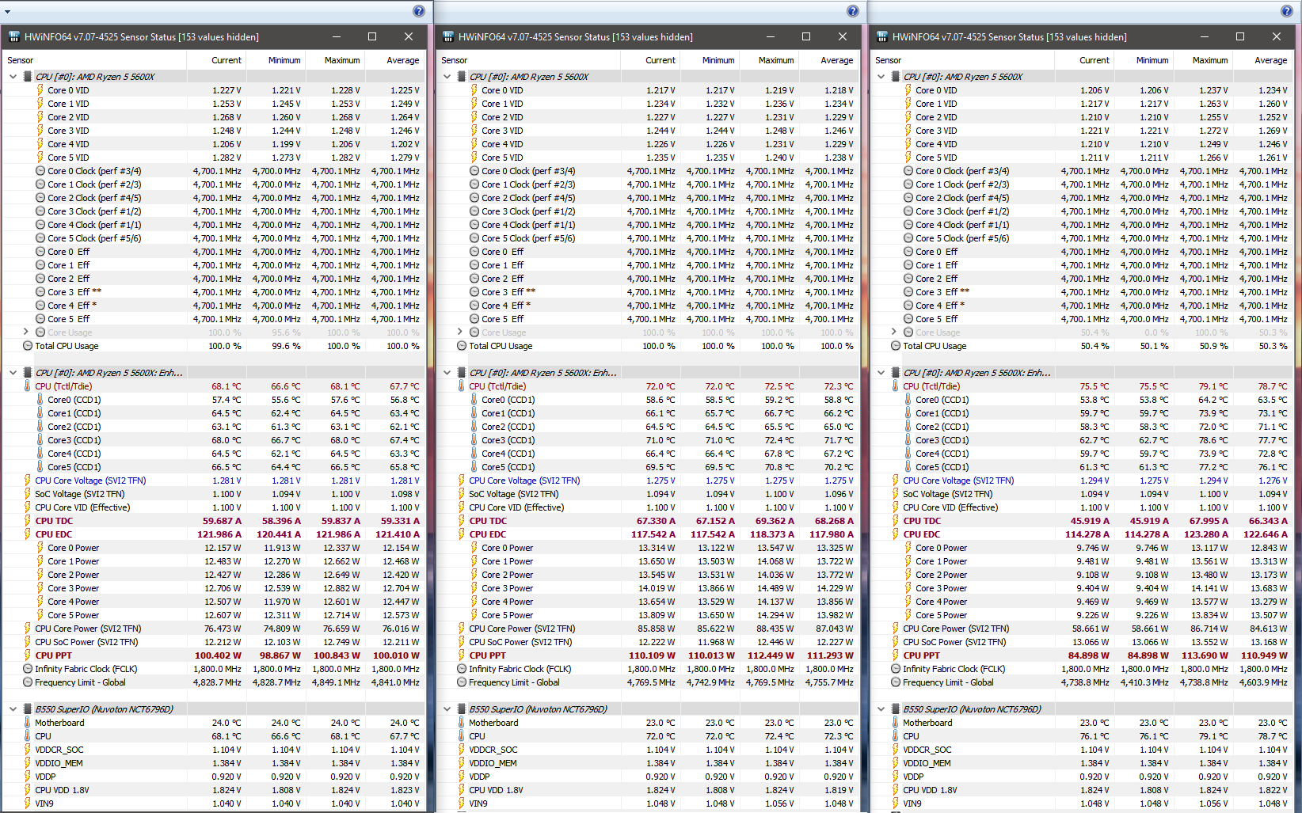Click the lightning icon beside Core 5 VID in right window
Screen dimensions: 1302x813
908,158
